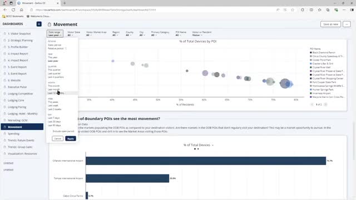Choose Last quarter in date range list
This screenshot has height=200, width=356.
coord(55,73)
